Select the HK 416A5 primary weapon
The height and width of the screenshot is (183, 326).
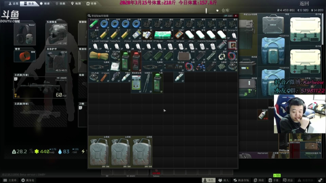click(x=40, y=87)
